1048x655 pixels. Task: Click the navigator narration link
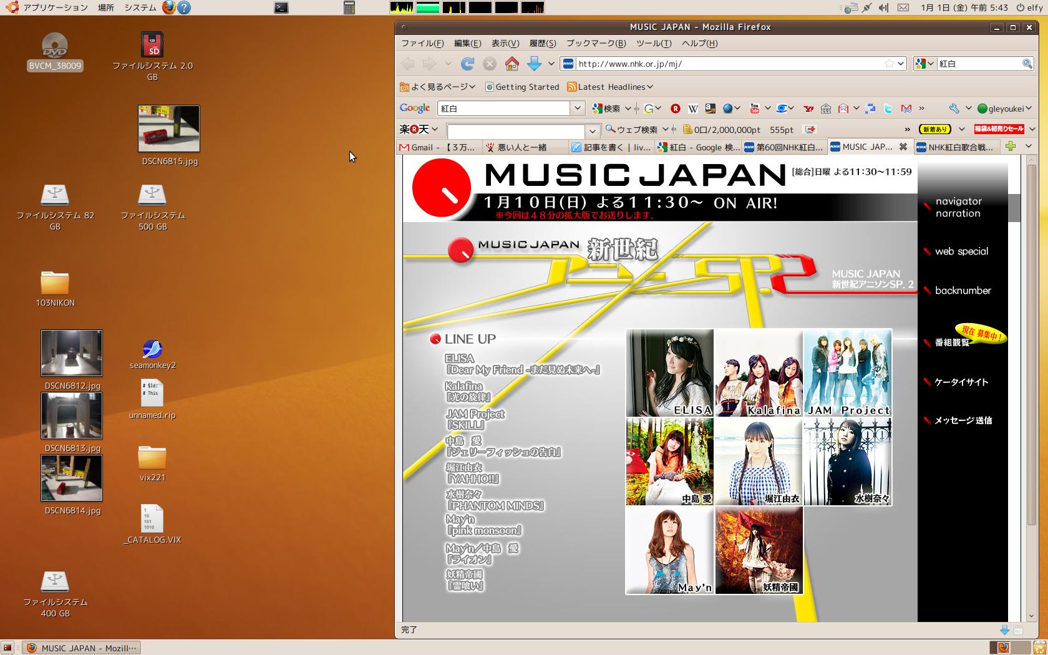(958, 207)
